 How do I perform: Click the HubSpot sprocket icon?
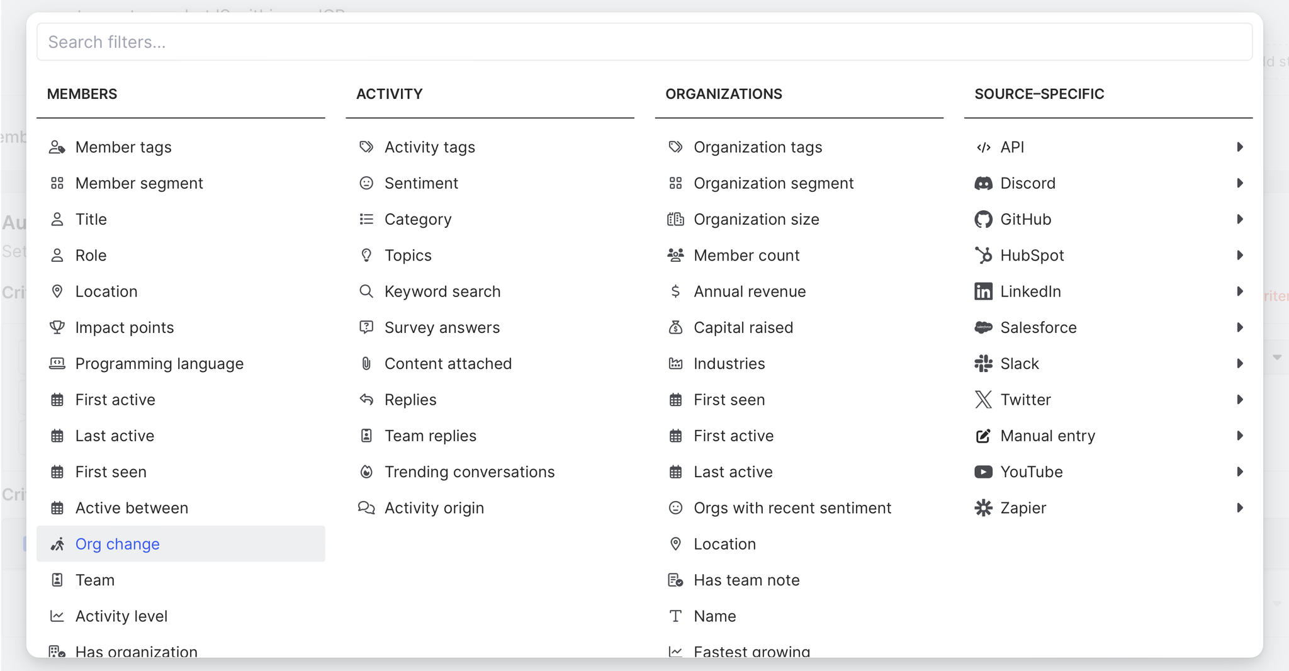[x=983, y=256]
